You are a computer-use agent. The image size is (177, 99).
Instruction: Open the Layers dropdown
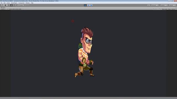click(164, 5)
